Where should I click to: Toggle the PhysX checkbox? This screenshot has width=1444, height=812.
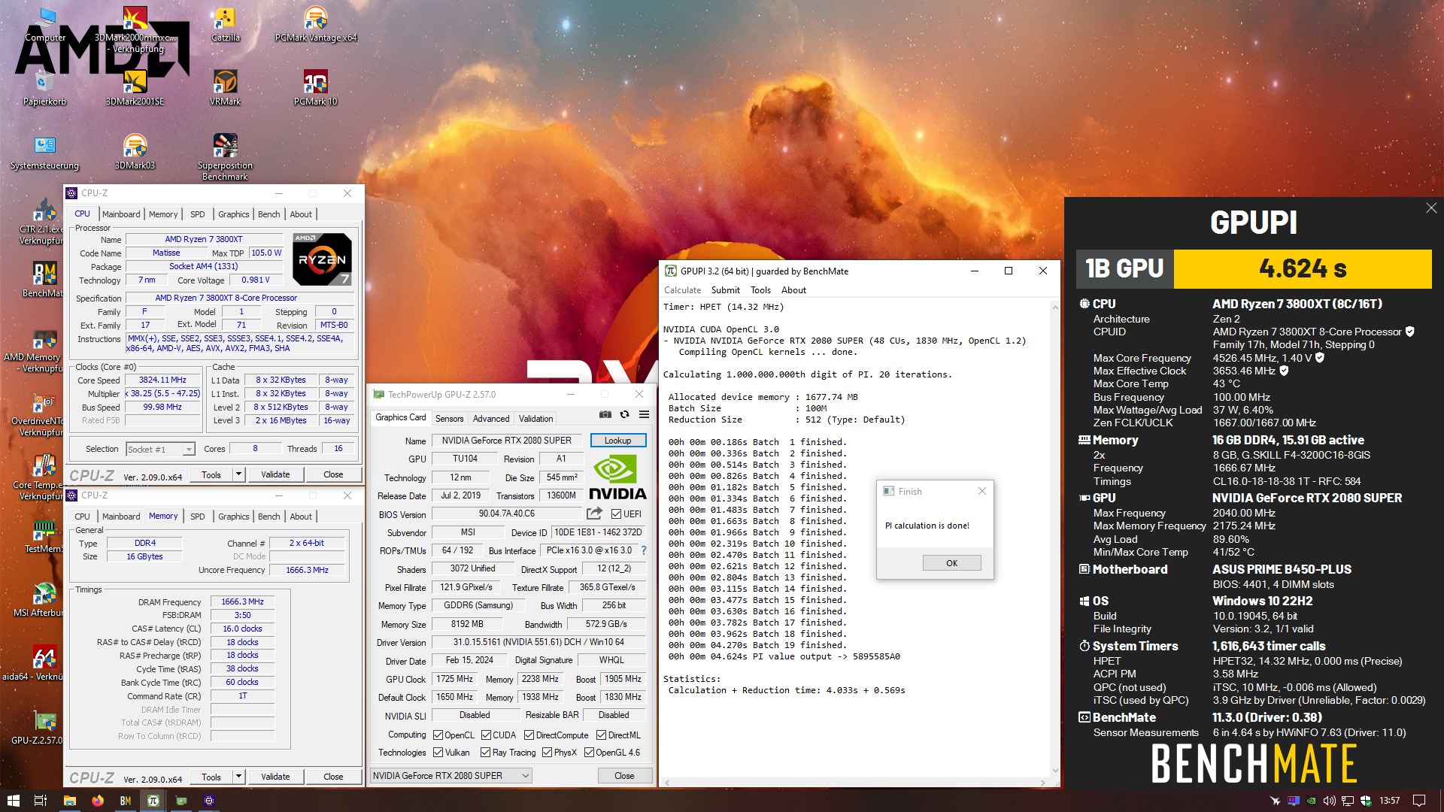coord(547,753)
